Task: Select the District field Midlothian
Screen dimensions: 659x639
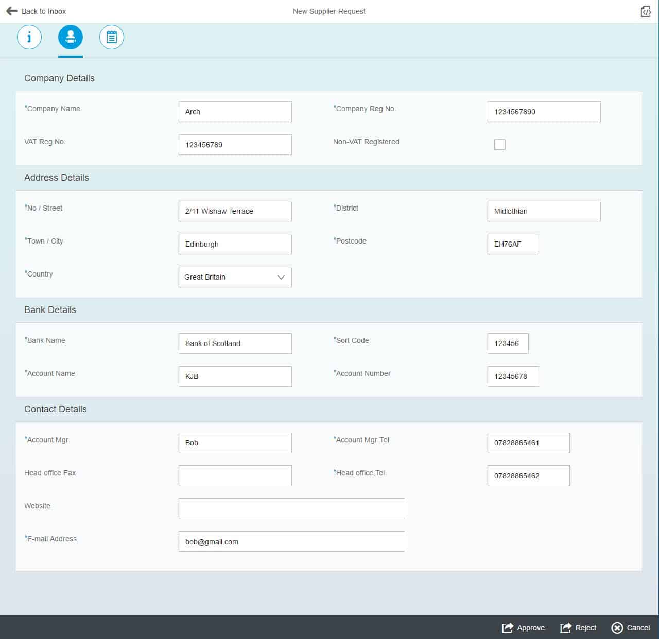Action: (544, 211)
